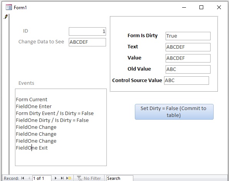The height and width of the screenshot is (181, 229).
Task: Maximize the Form1 window
Action: (x=201, y=7)
